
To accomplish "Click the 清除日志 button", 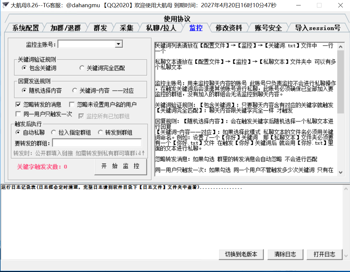I will [285, 254].
